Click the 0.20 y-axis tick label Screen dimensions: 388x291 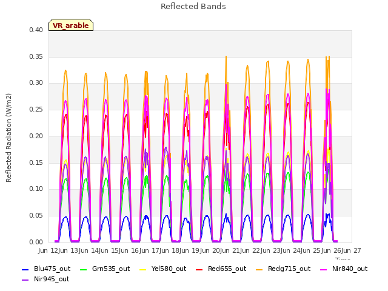coord(36,136)
